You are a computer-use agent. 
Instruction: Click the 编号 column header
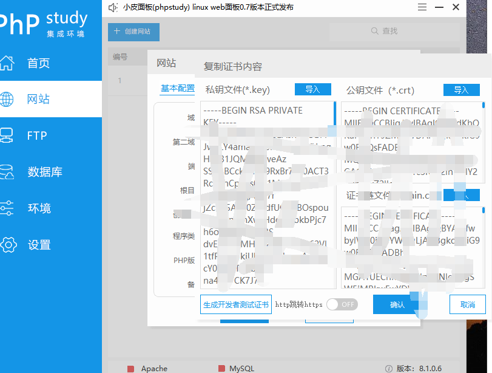pyautogui.click(x=120, y=57)
